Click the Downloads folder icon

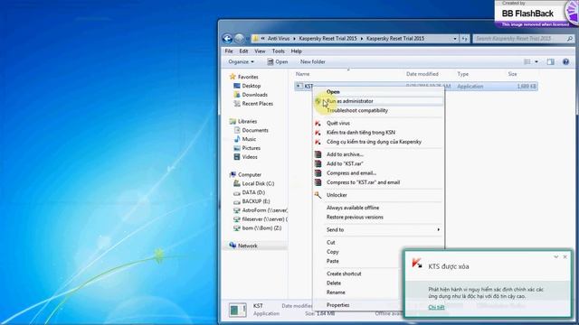point(237,95)
